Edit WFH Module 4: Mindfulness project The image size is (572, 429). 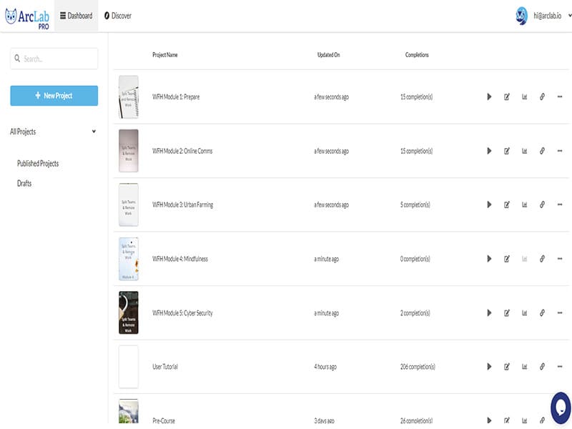(x=507, y=259)
